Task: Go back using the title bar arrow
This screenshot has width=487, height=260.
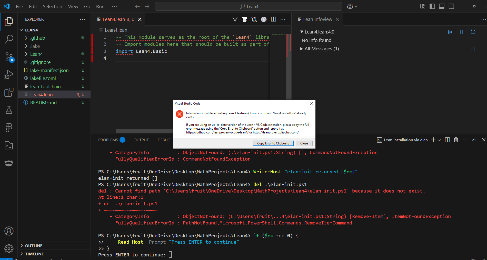Action: pos(137,6)
